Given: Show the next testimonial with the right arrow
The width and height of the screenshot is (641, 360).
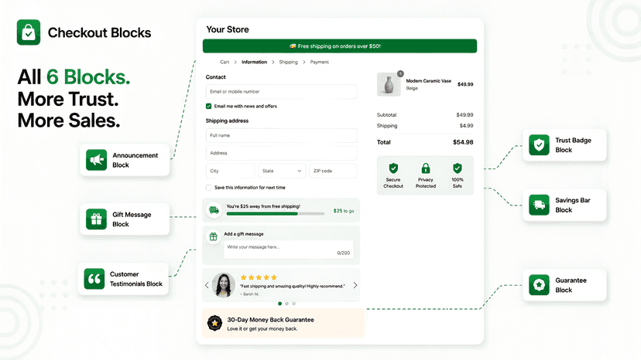Looking at the screenshot, I should click(355, 285).
